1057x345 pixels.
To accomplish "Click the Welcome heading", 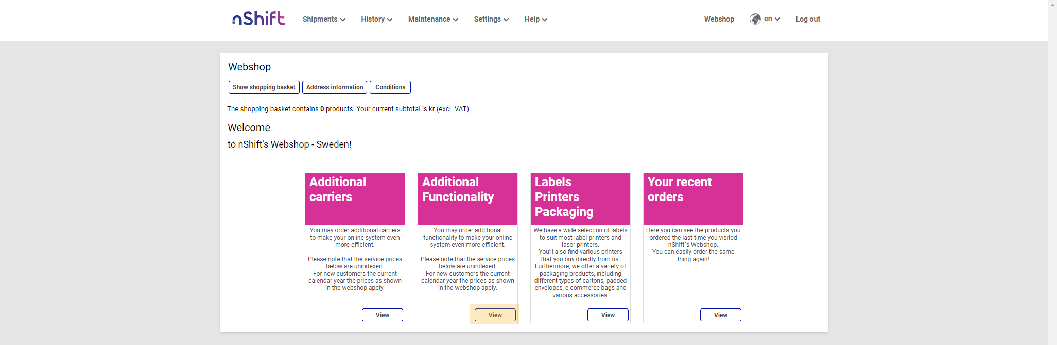I will pyautogui.click(x=249, y=128).
